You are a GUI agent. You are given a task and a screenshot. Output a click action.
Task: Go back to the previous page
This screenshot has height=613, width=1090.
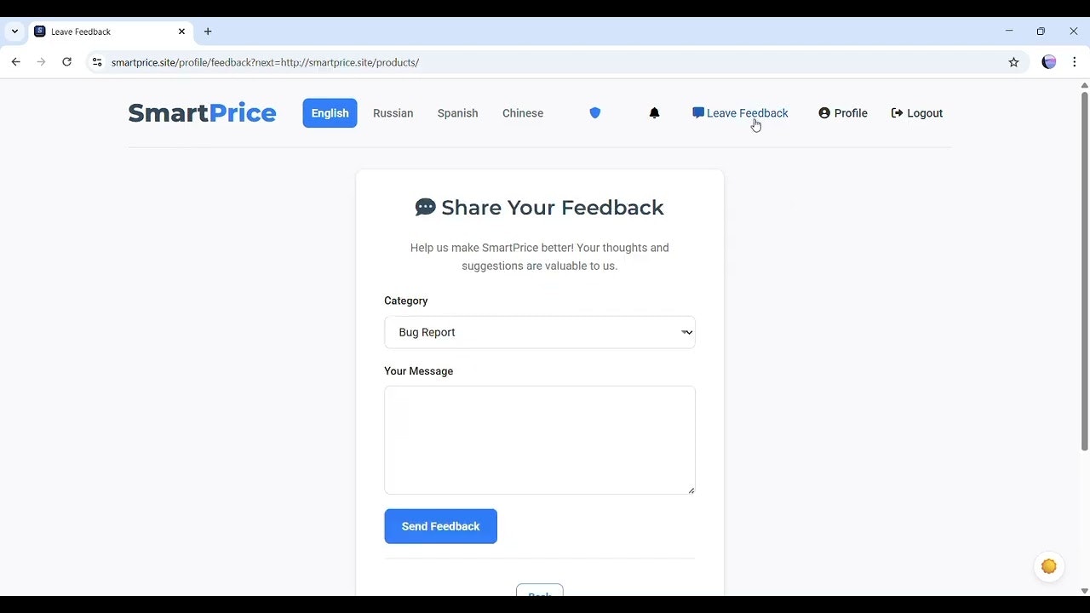tap(16, 62)
